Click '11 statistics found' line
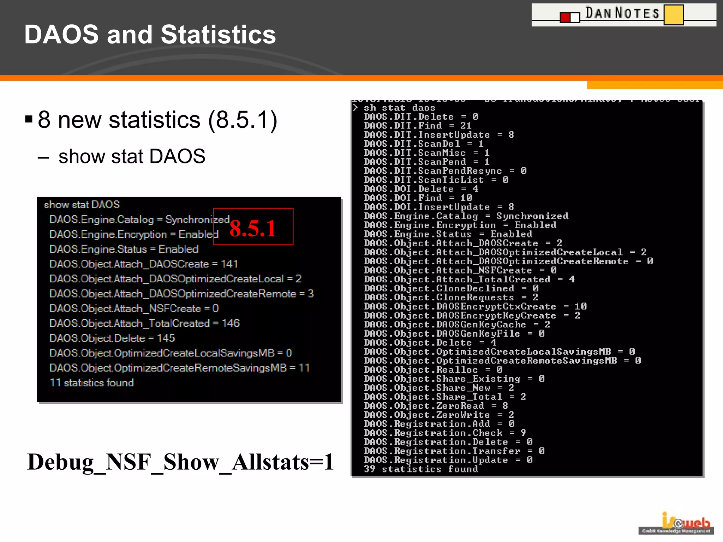The height and width of the screenshot is (542, 723). (92, 383)
